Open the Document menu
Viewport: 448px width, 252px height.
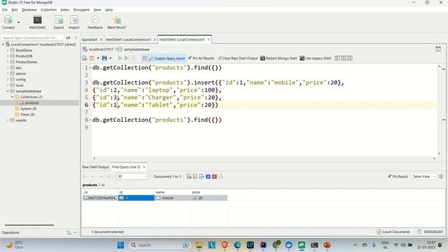click(x=81, y=10)
